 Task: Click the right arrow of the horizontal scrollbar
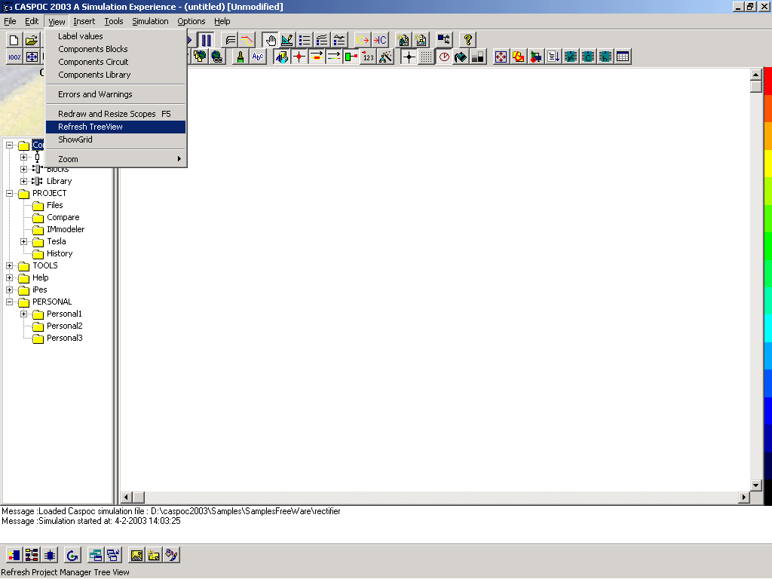744,498
